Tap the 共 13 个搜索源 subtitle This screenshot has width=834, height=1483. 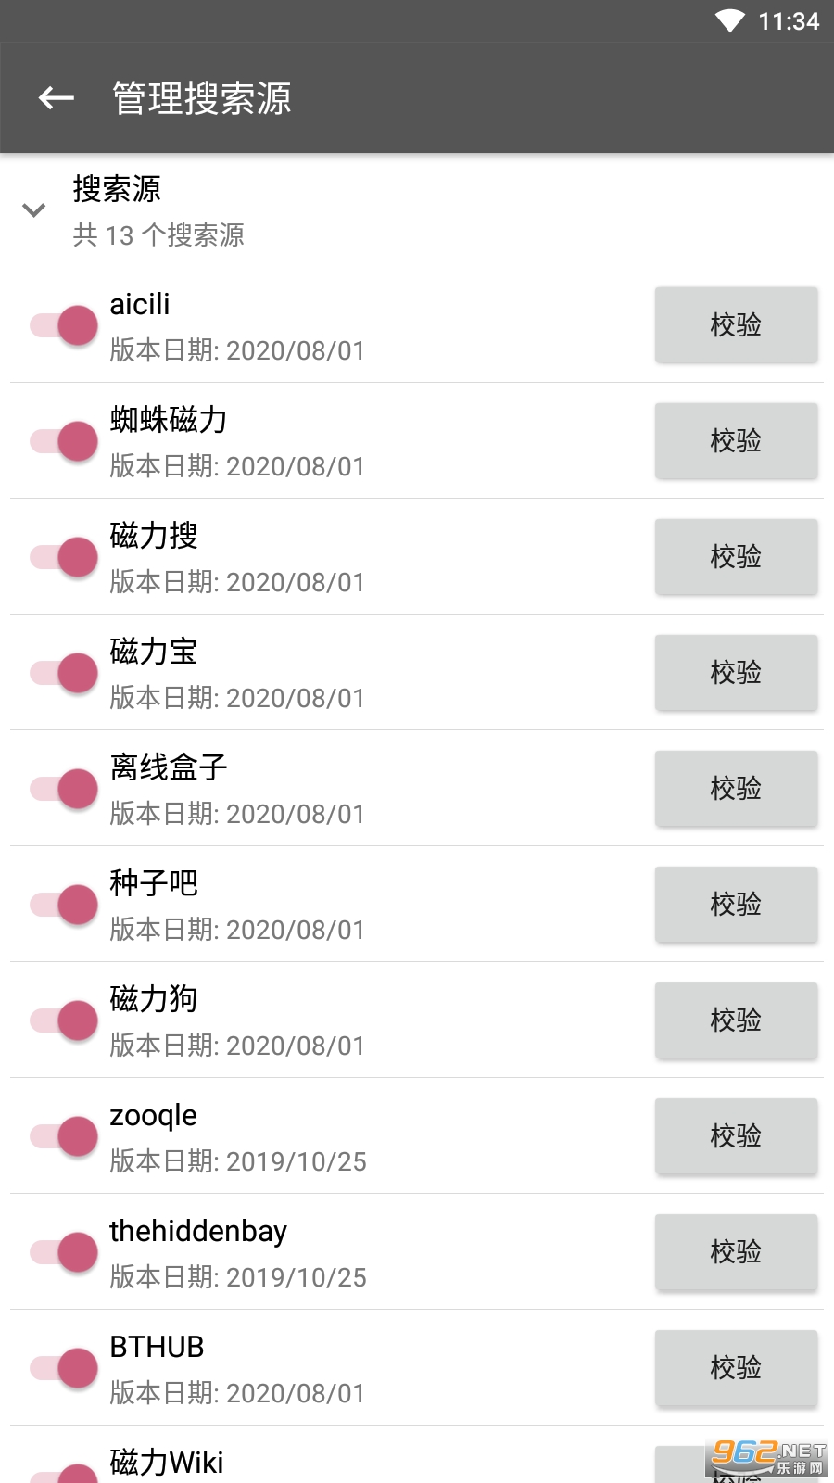(x=158, y=235)
